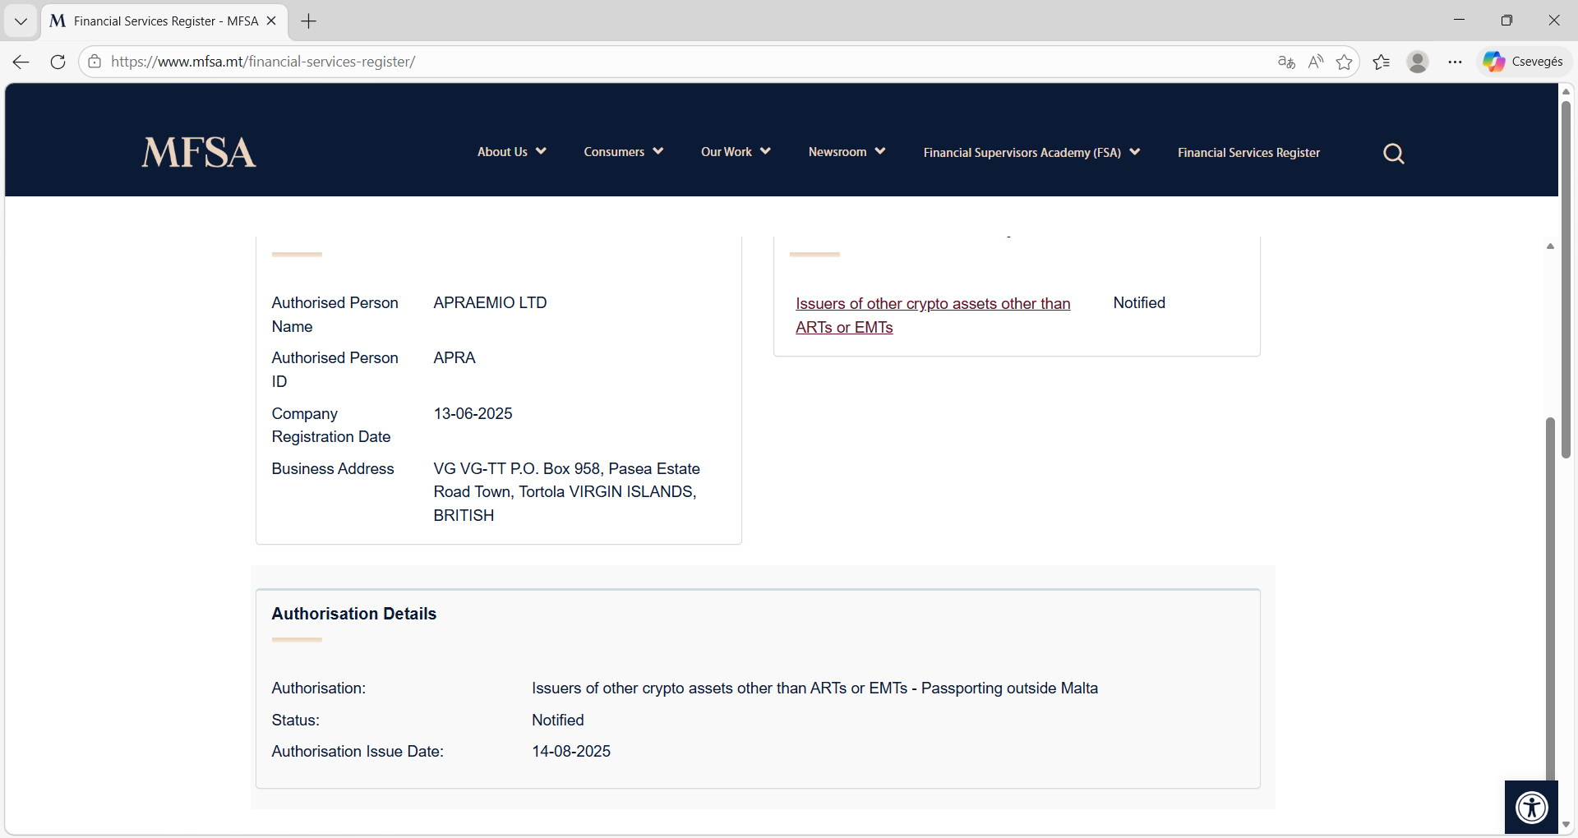1578x838 pixels.
Task: Activate the read aloud icon
Action: (1316, 62)
